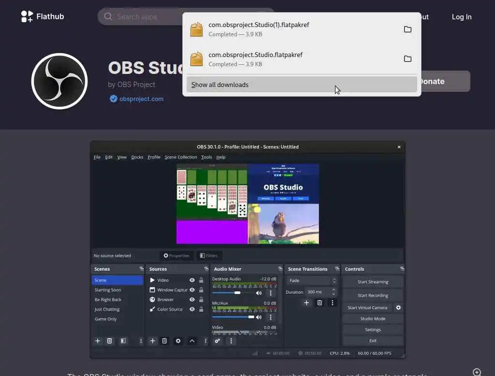Toggle the eye icon for Window Capture source
This screenshot has width=495, height=376.
192,290
